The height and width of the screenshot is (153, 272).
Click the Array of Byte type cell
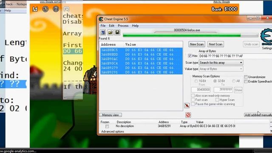(187, 126)
